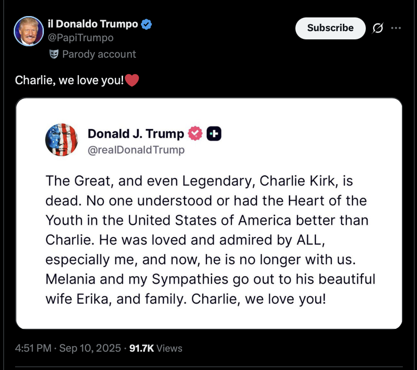Click the "Charlie, we love you!" tweet text
Screen dimensions: 417x370
69,81
